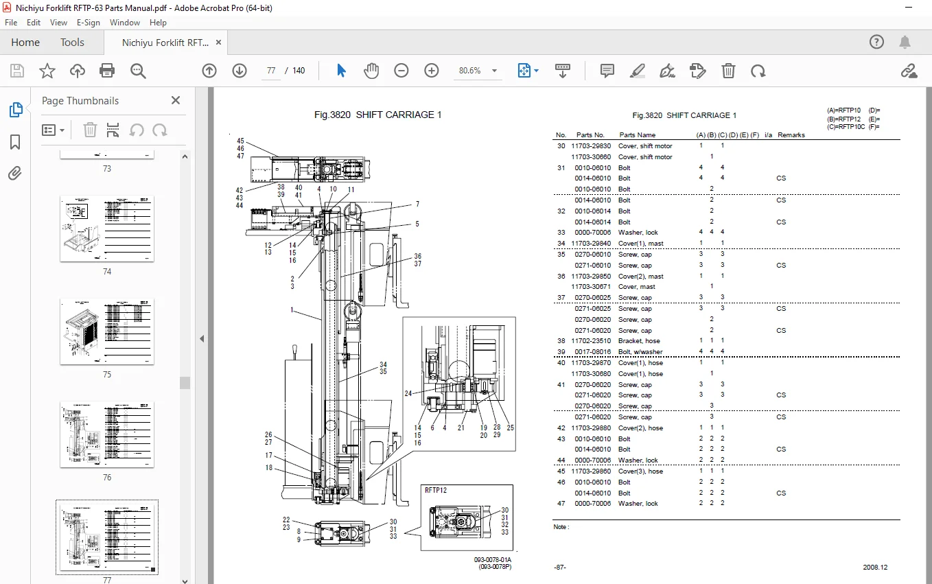Open Help question mark icon
Viewport: 932px width, 584px height.
tap(876, 42)
